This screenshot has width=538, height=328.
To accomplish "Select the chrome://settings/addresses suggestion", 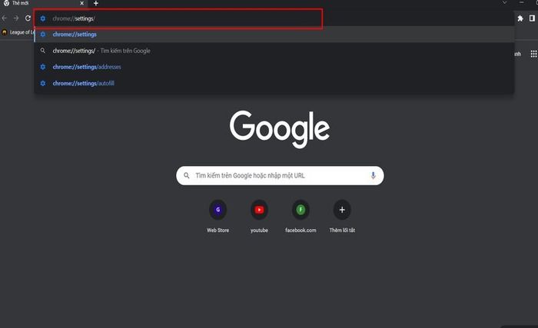I will click(274, 67).
